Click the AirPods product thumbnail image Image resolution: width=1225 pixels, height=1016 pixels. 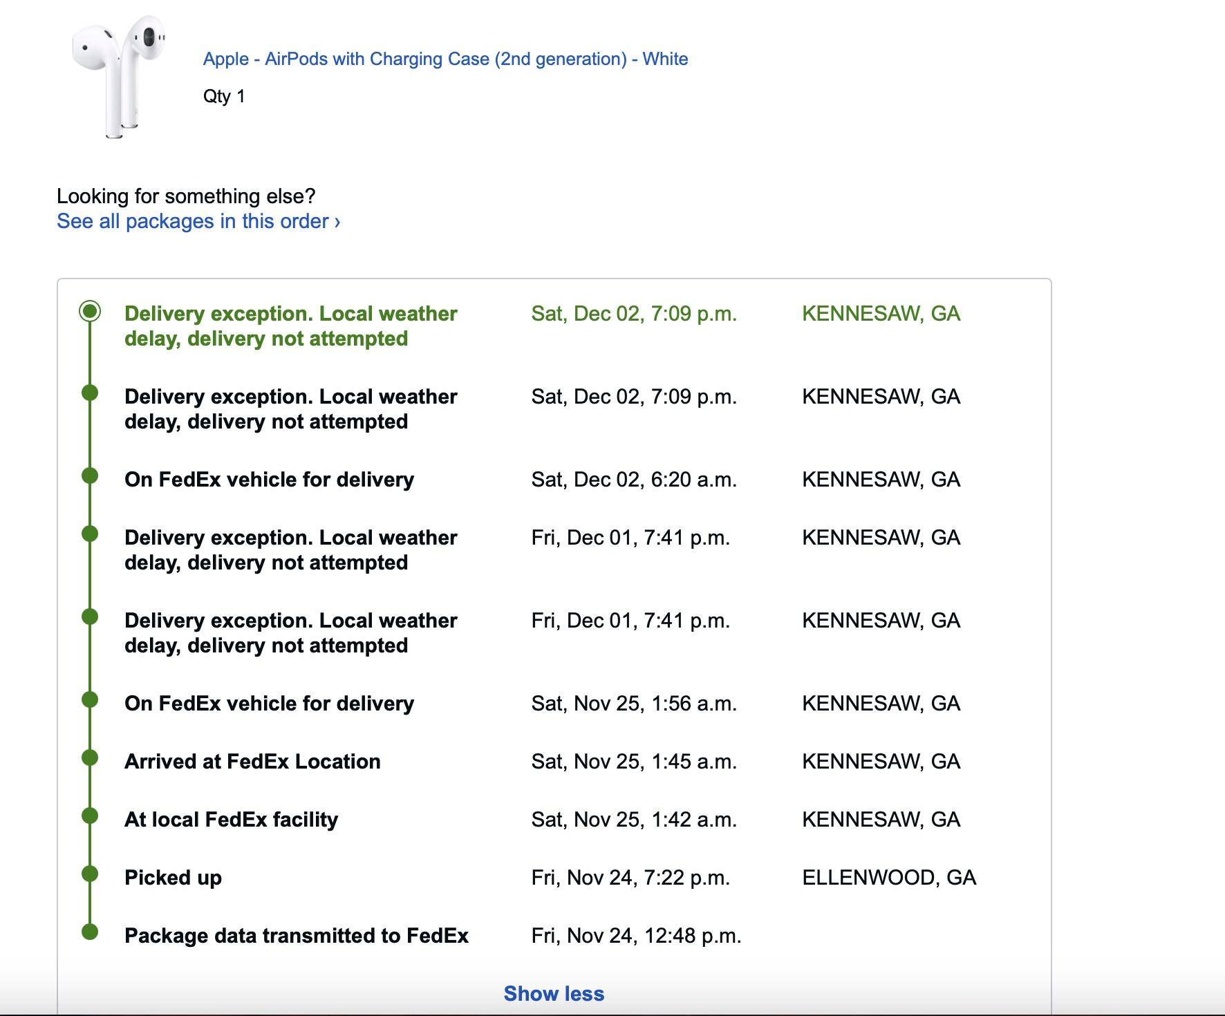point(119,76)
